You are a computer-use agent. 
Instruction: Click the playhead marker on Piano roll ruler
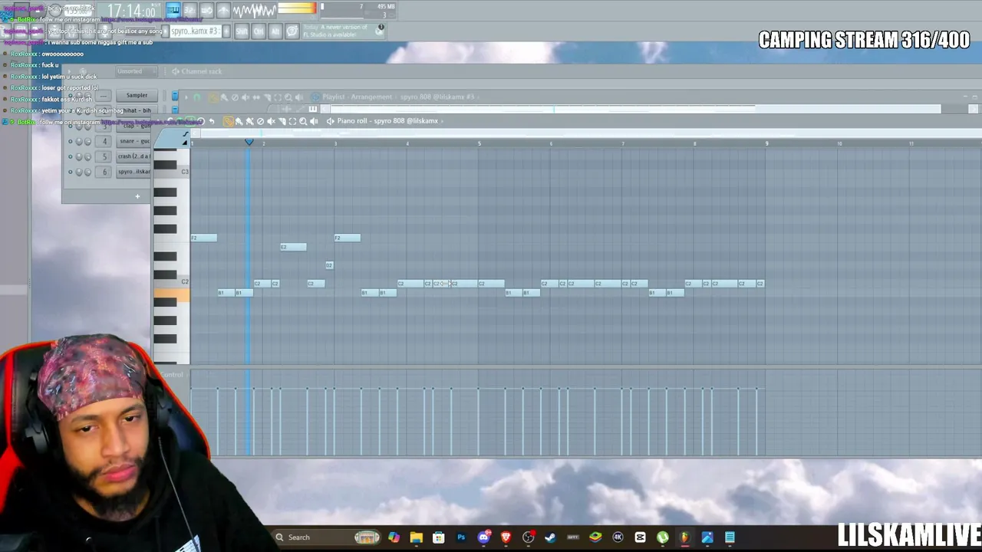pyautogui.click(x=249, y=143)
